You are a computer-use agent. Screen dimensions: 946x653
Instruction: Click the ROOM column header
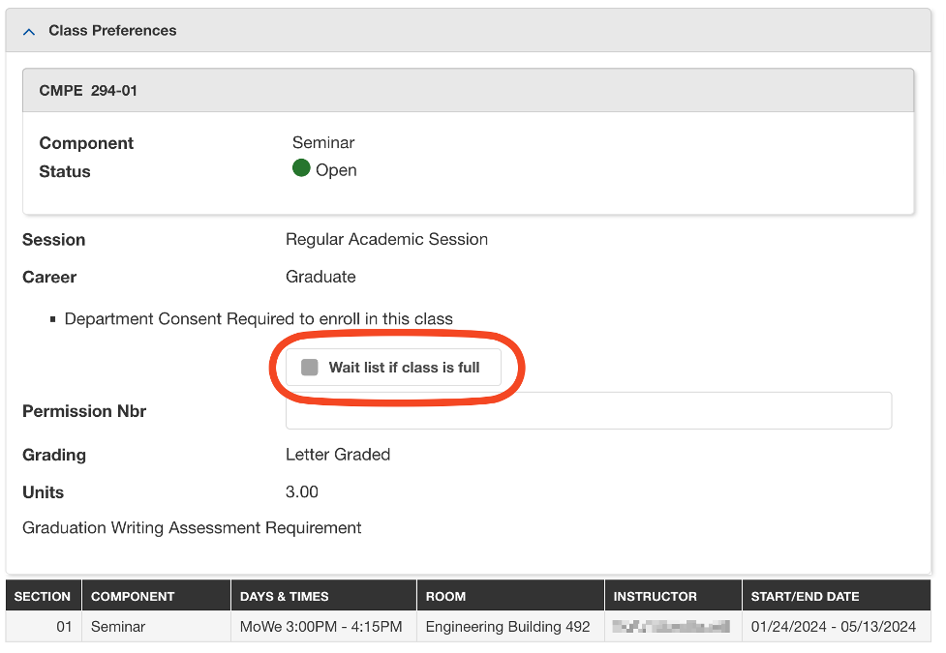(x=443, y=595)
